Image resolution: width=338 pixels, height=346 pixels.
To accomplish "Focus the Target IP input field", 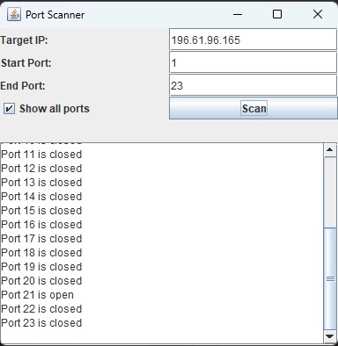I will 253,40.
